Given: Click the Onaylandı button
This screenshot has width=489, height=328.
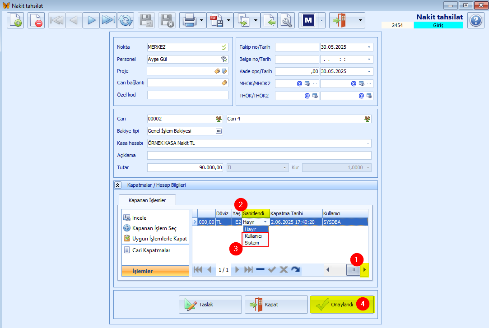Looking at the screenshot, I should coord(342,305).
